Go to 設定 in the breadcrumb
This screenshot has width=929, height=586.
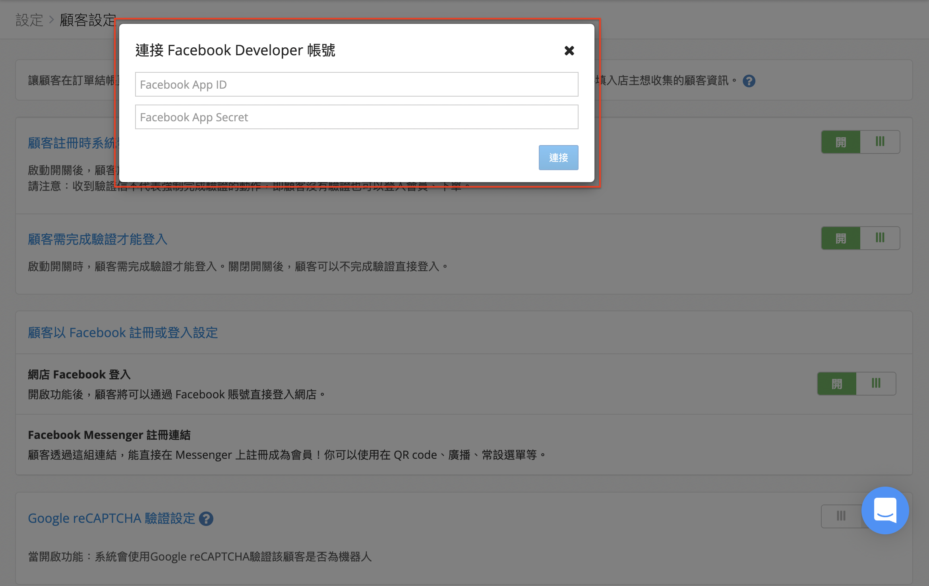[29, 20]
